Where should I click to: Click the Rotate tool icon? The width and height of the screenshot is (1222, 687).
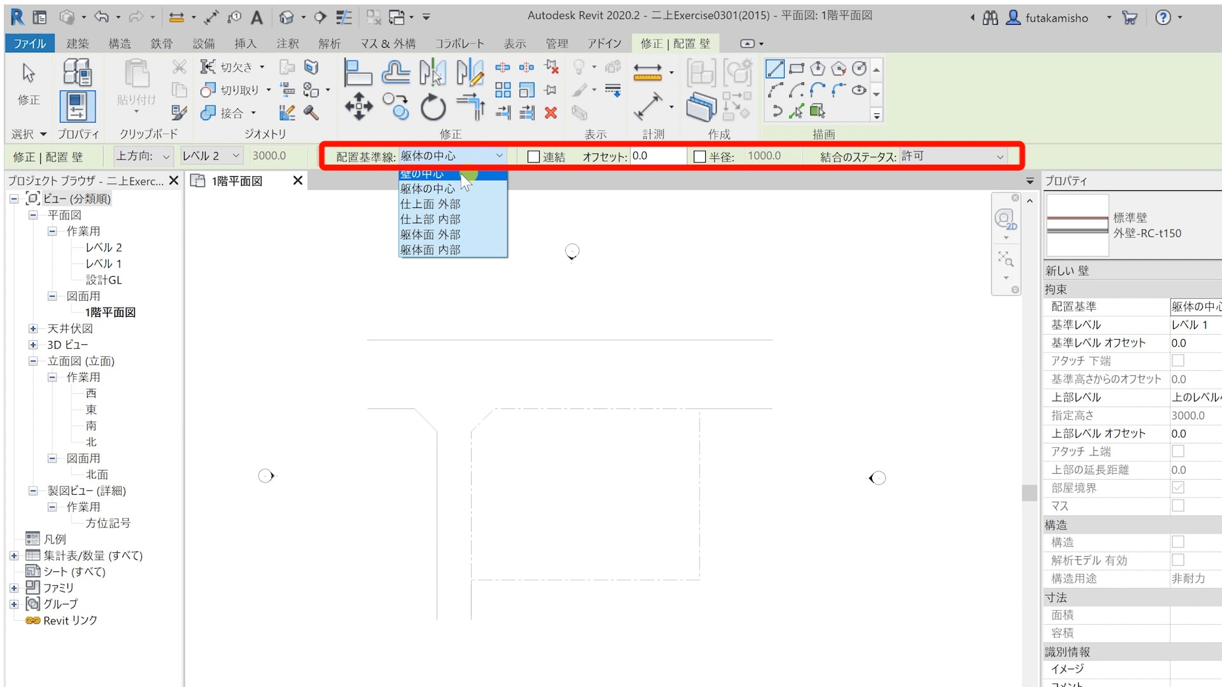pos(433,107)
